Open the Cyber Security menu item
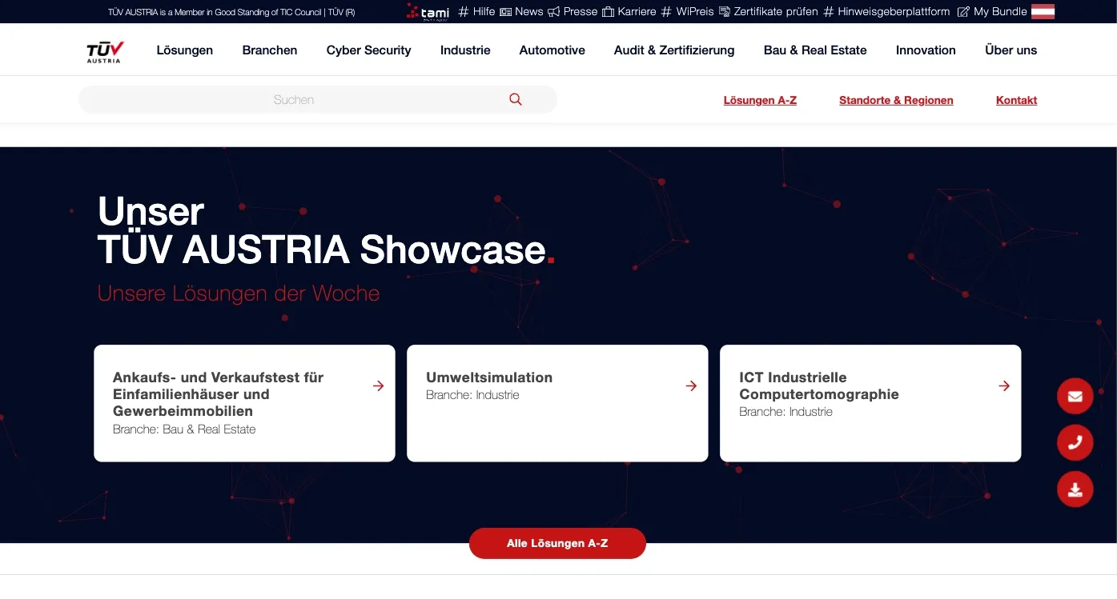 [368, 50]
